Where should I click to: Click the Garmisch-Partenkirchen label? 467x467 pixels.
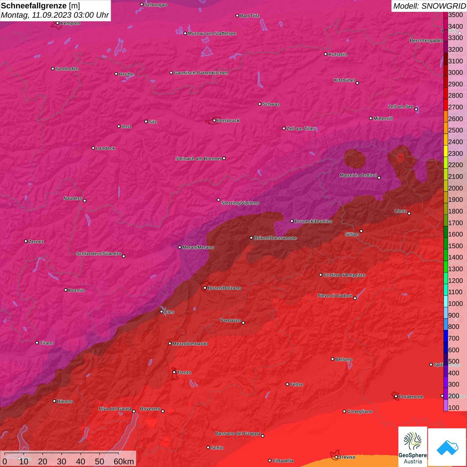(x=201, y=73)
